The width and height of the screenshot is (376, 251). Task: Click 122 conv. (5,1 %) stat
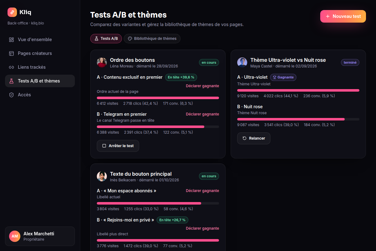pyautogui.click(x=178, y=132)
